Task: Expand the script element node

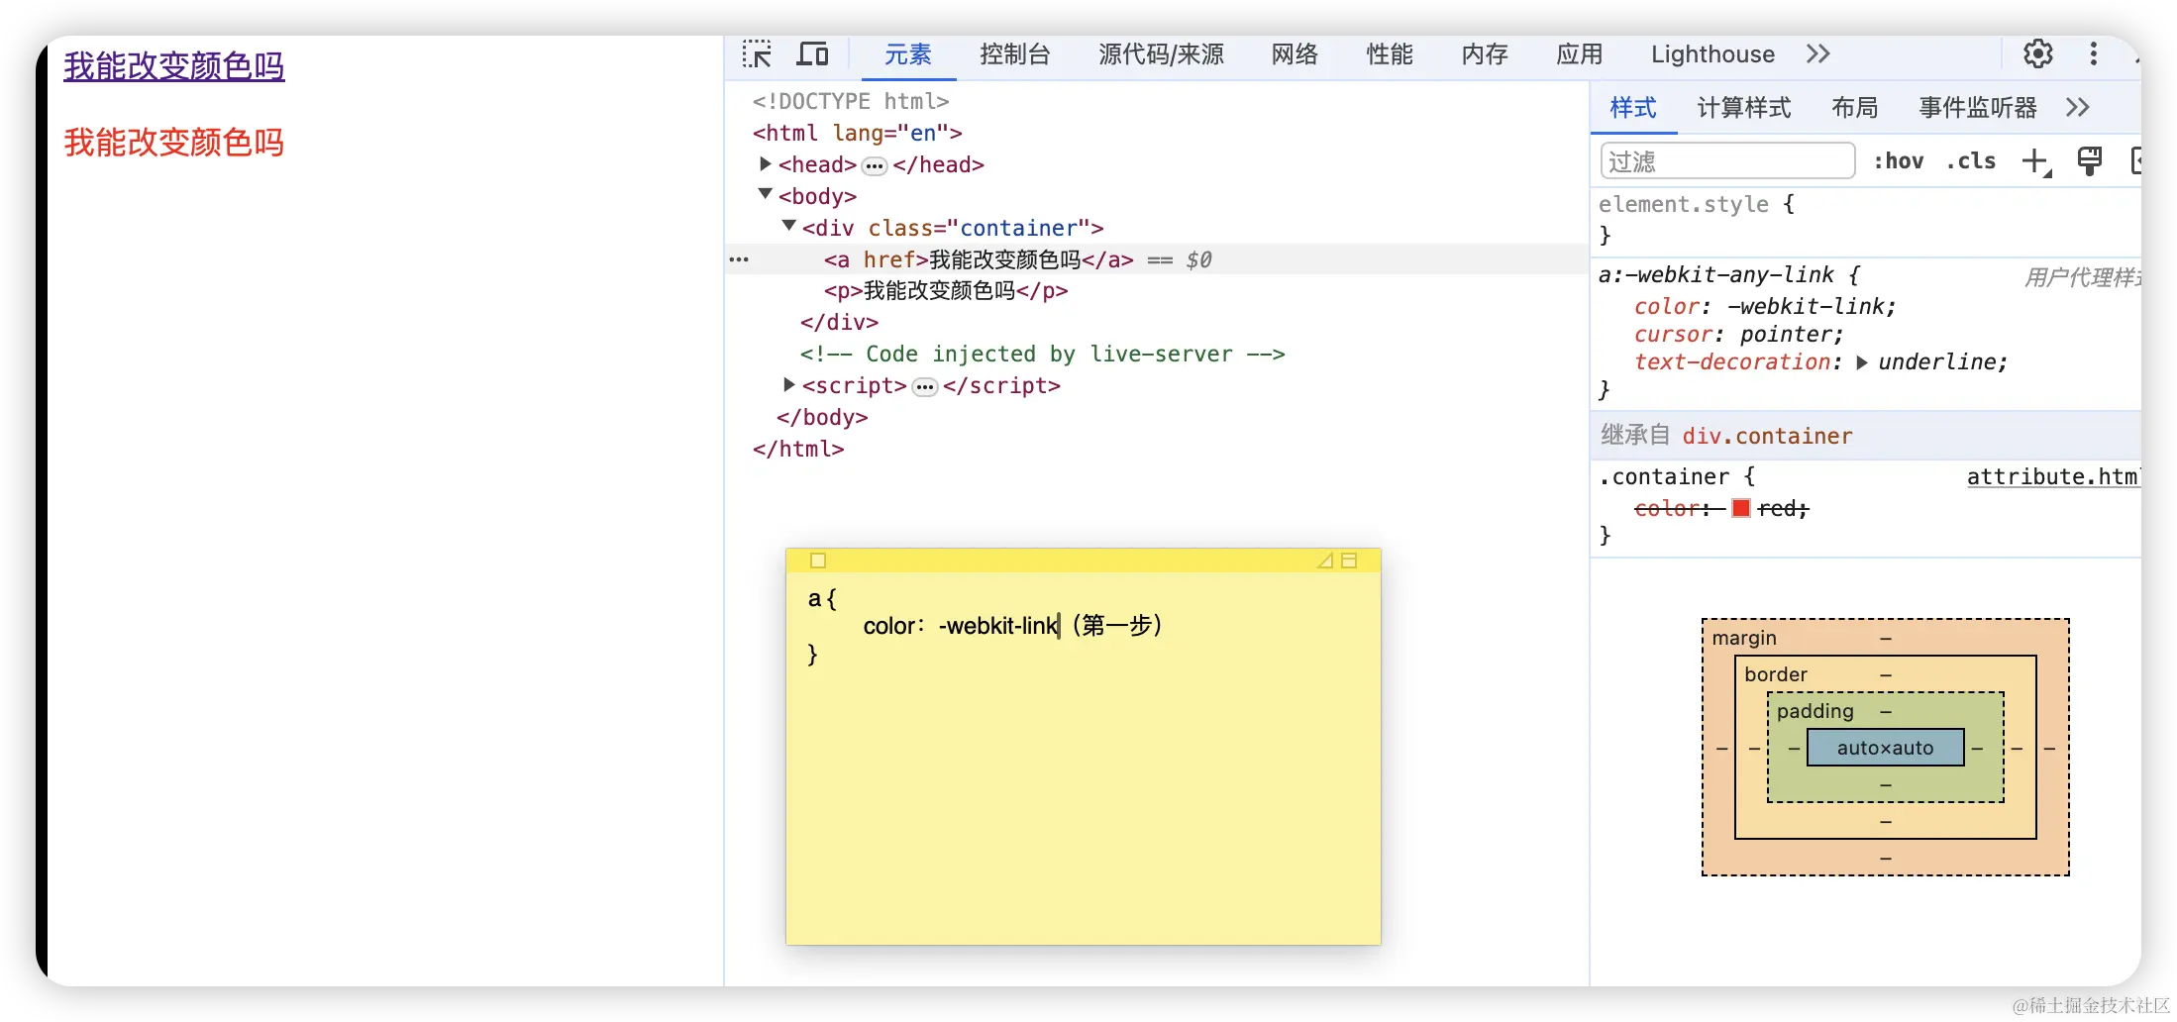Action: point(789,383)
